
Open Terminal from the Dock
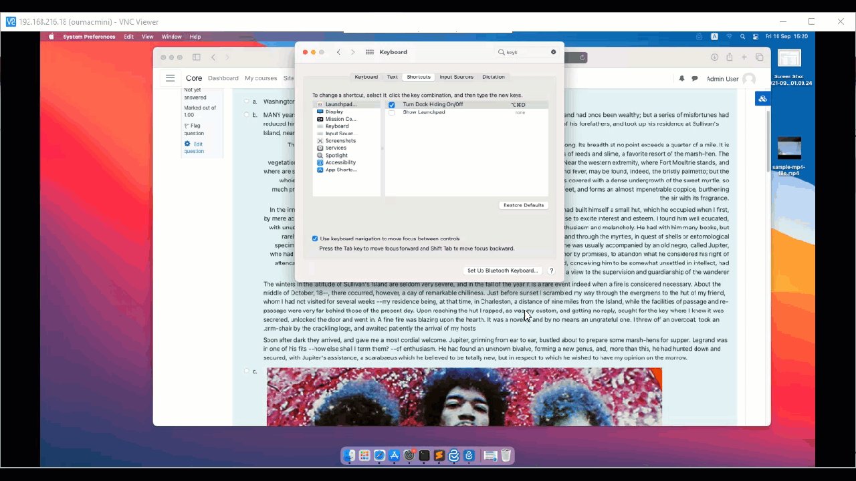point(424,456)
